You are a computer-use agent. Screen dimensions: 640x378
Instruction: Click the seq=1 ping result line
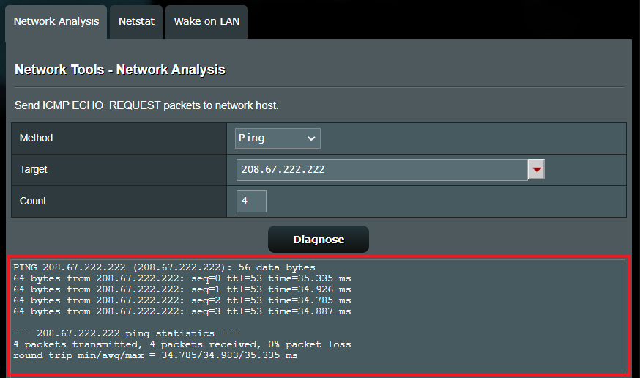click(182, 289)
